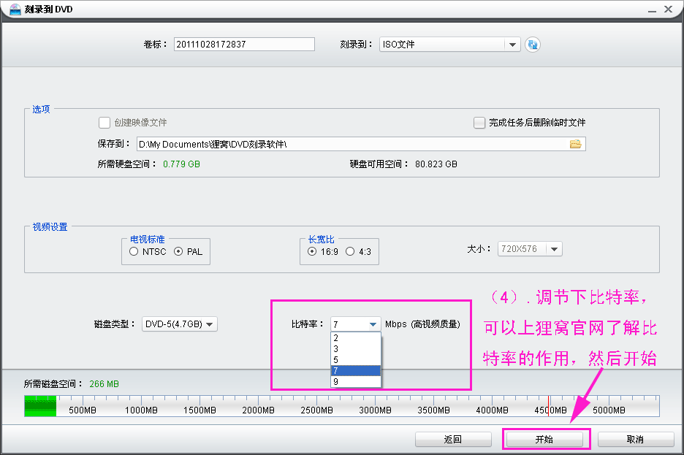Click the 取消 button
This screenshot has width=684, height=455.
pos(636,440)
